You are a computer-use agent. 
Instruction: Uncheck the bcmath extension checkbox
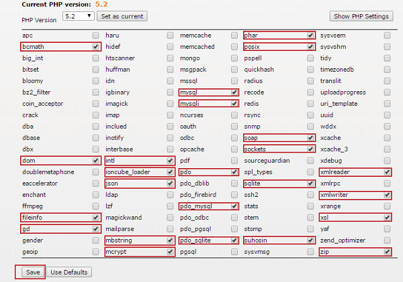click(x=95, y=47)
